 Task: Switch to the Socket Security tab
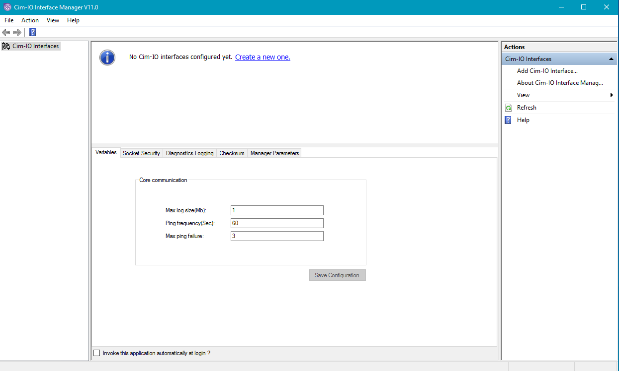click(x=141, y=153)
